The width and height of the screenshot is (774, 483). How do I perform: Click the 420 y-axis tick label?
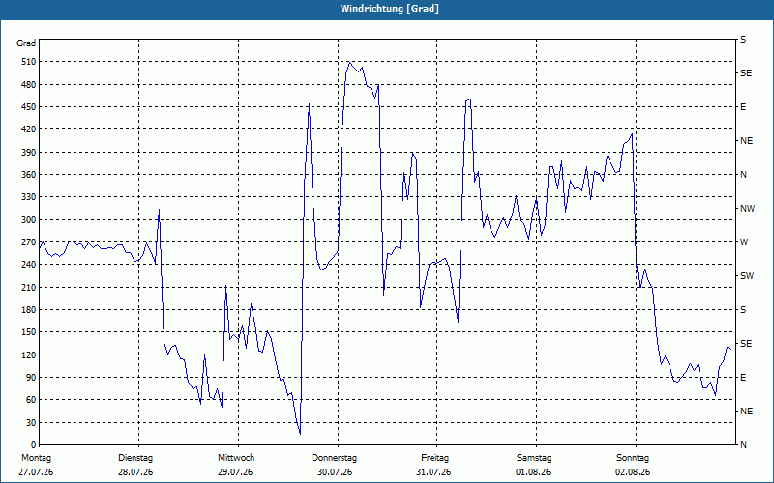coord(29,129)
